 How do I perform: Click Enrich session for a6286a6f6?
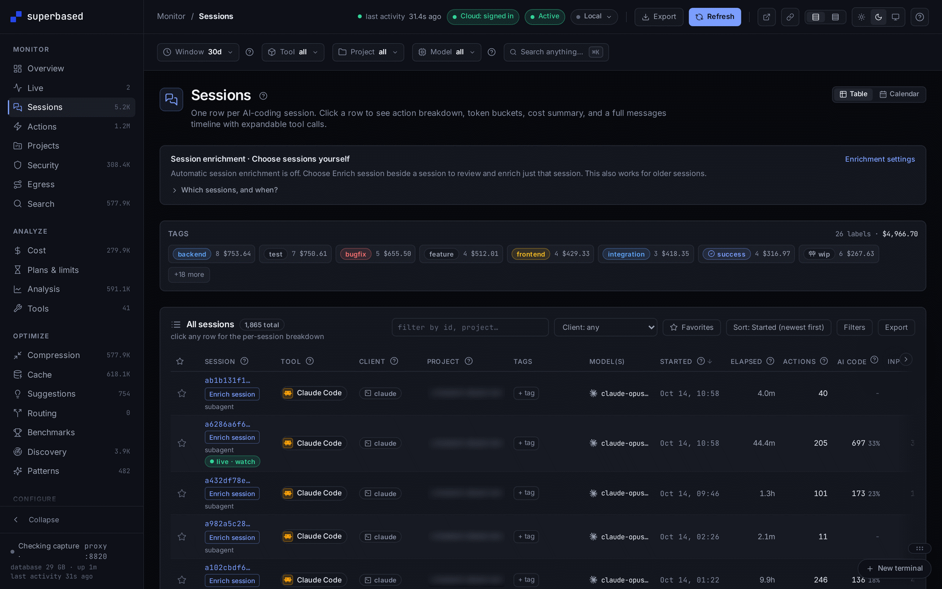click(x=232, y=438)
